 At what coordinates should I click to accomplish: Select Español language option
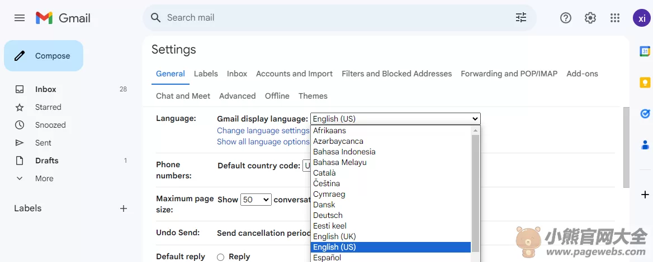coord(391,258)
